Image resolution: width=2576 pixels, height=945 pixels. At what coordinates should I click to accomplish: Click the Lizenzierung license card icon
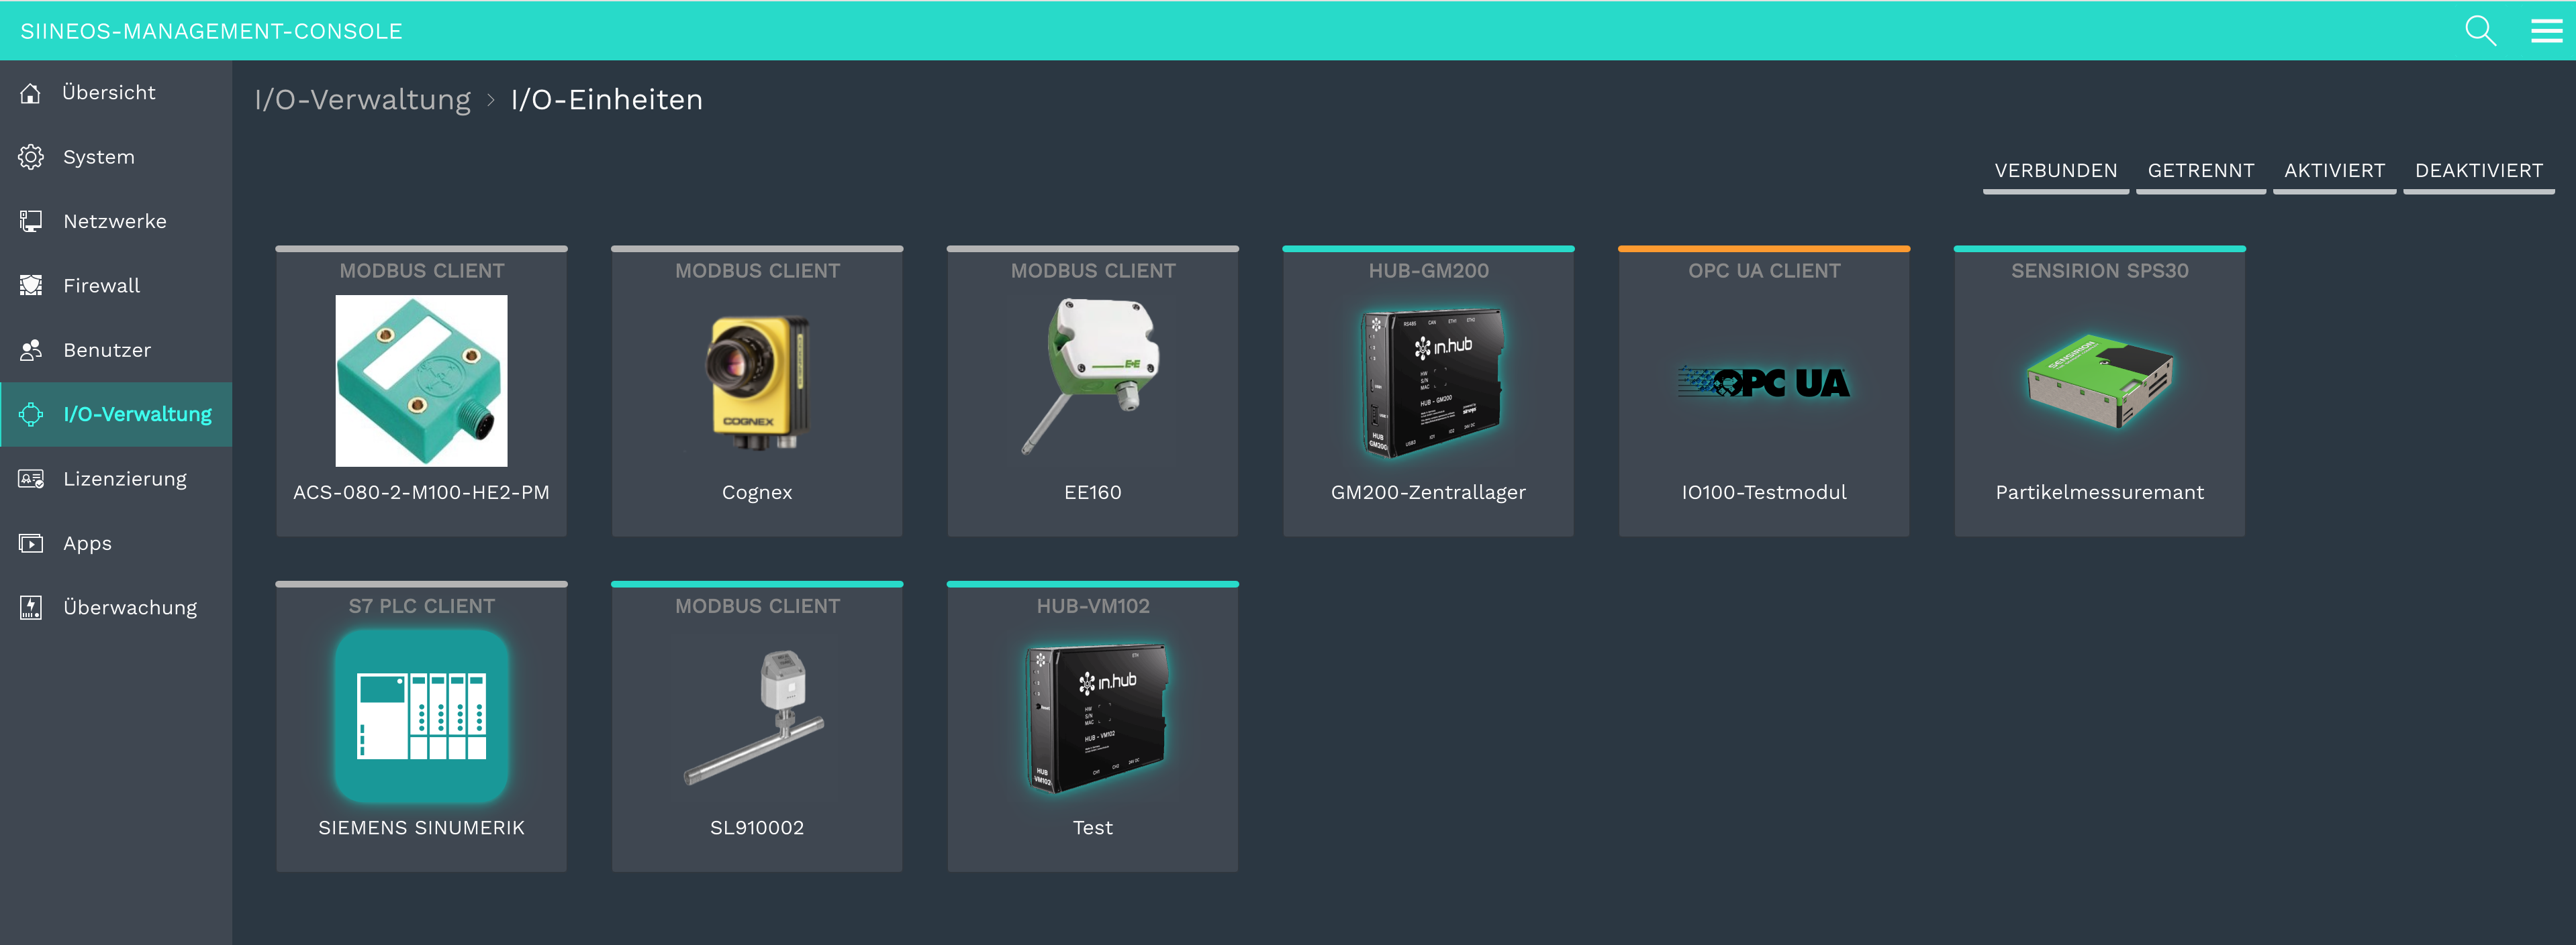coord(31,478)
